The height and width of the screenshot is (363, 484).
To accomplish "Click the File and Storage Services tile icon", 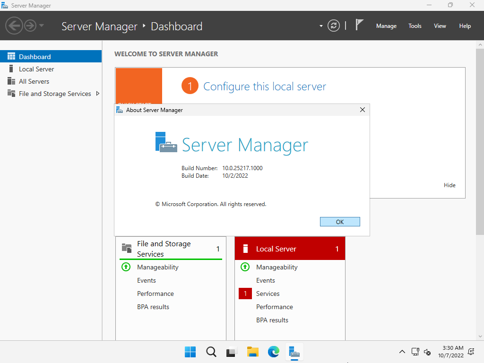I will (x=127, y=248).
